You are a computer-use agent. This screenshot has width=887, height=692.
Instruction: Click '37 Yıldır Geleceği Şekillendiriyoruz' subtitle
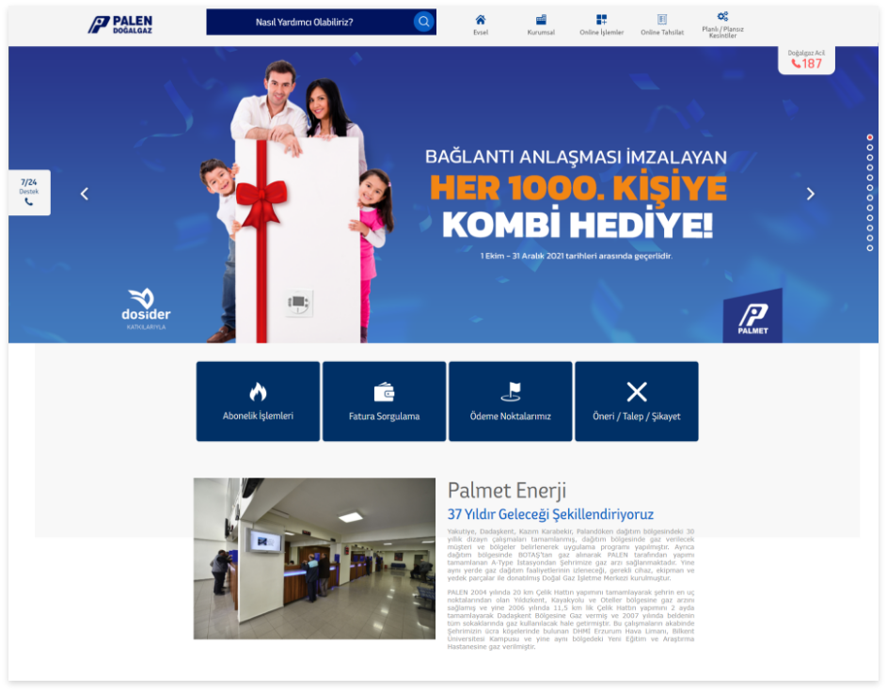550,514
